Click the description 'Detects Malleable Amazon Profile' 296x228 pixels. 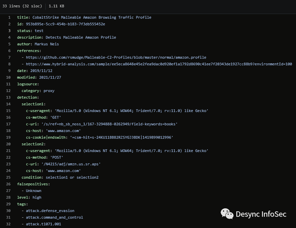click(x=81, y=37)
